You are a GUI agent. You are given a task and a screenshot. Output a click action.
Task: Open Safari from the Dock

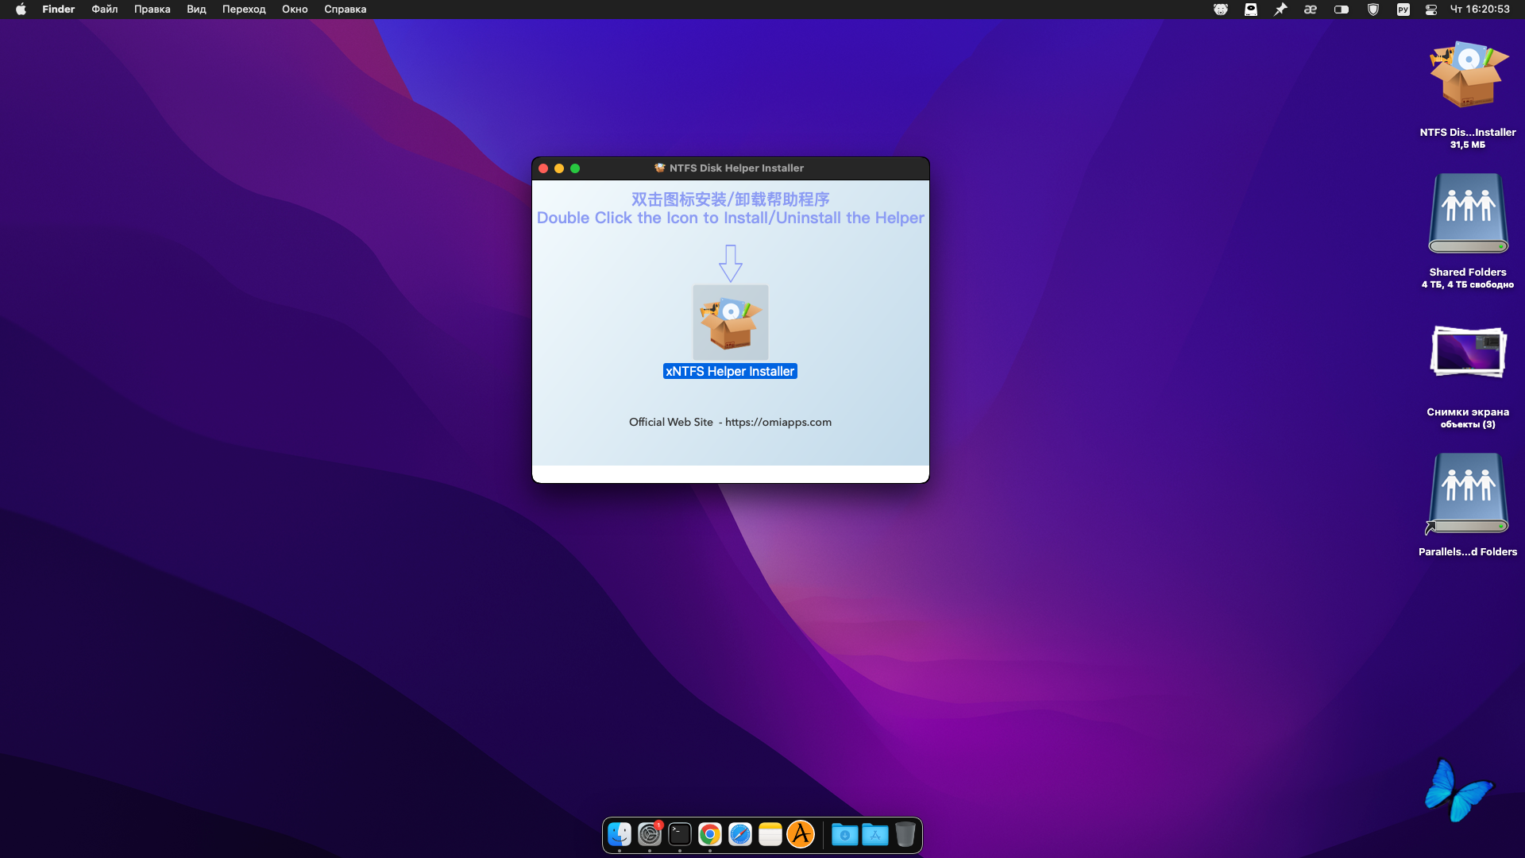click(x=740, y=834)
